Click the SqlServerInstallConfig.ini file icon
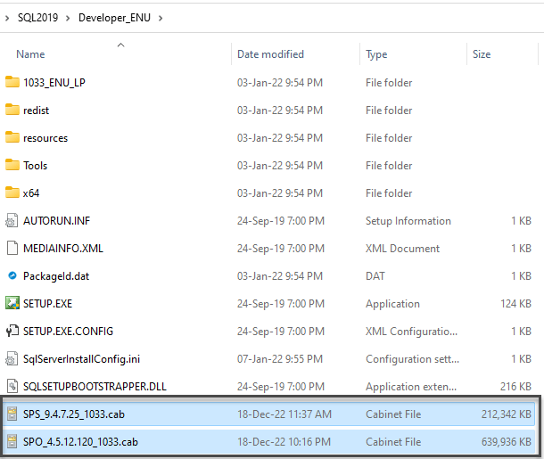Screen dimensions: 544x459 pos(12,359)
